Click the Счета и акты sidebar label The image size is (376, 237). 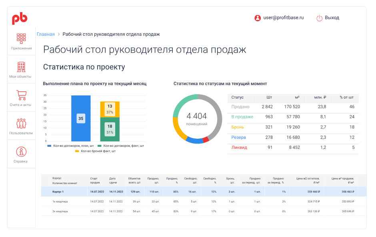pyautogui.click(x=20, y=105)
